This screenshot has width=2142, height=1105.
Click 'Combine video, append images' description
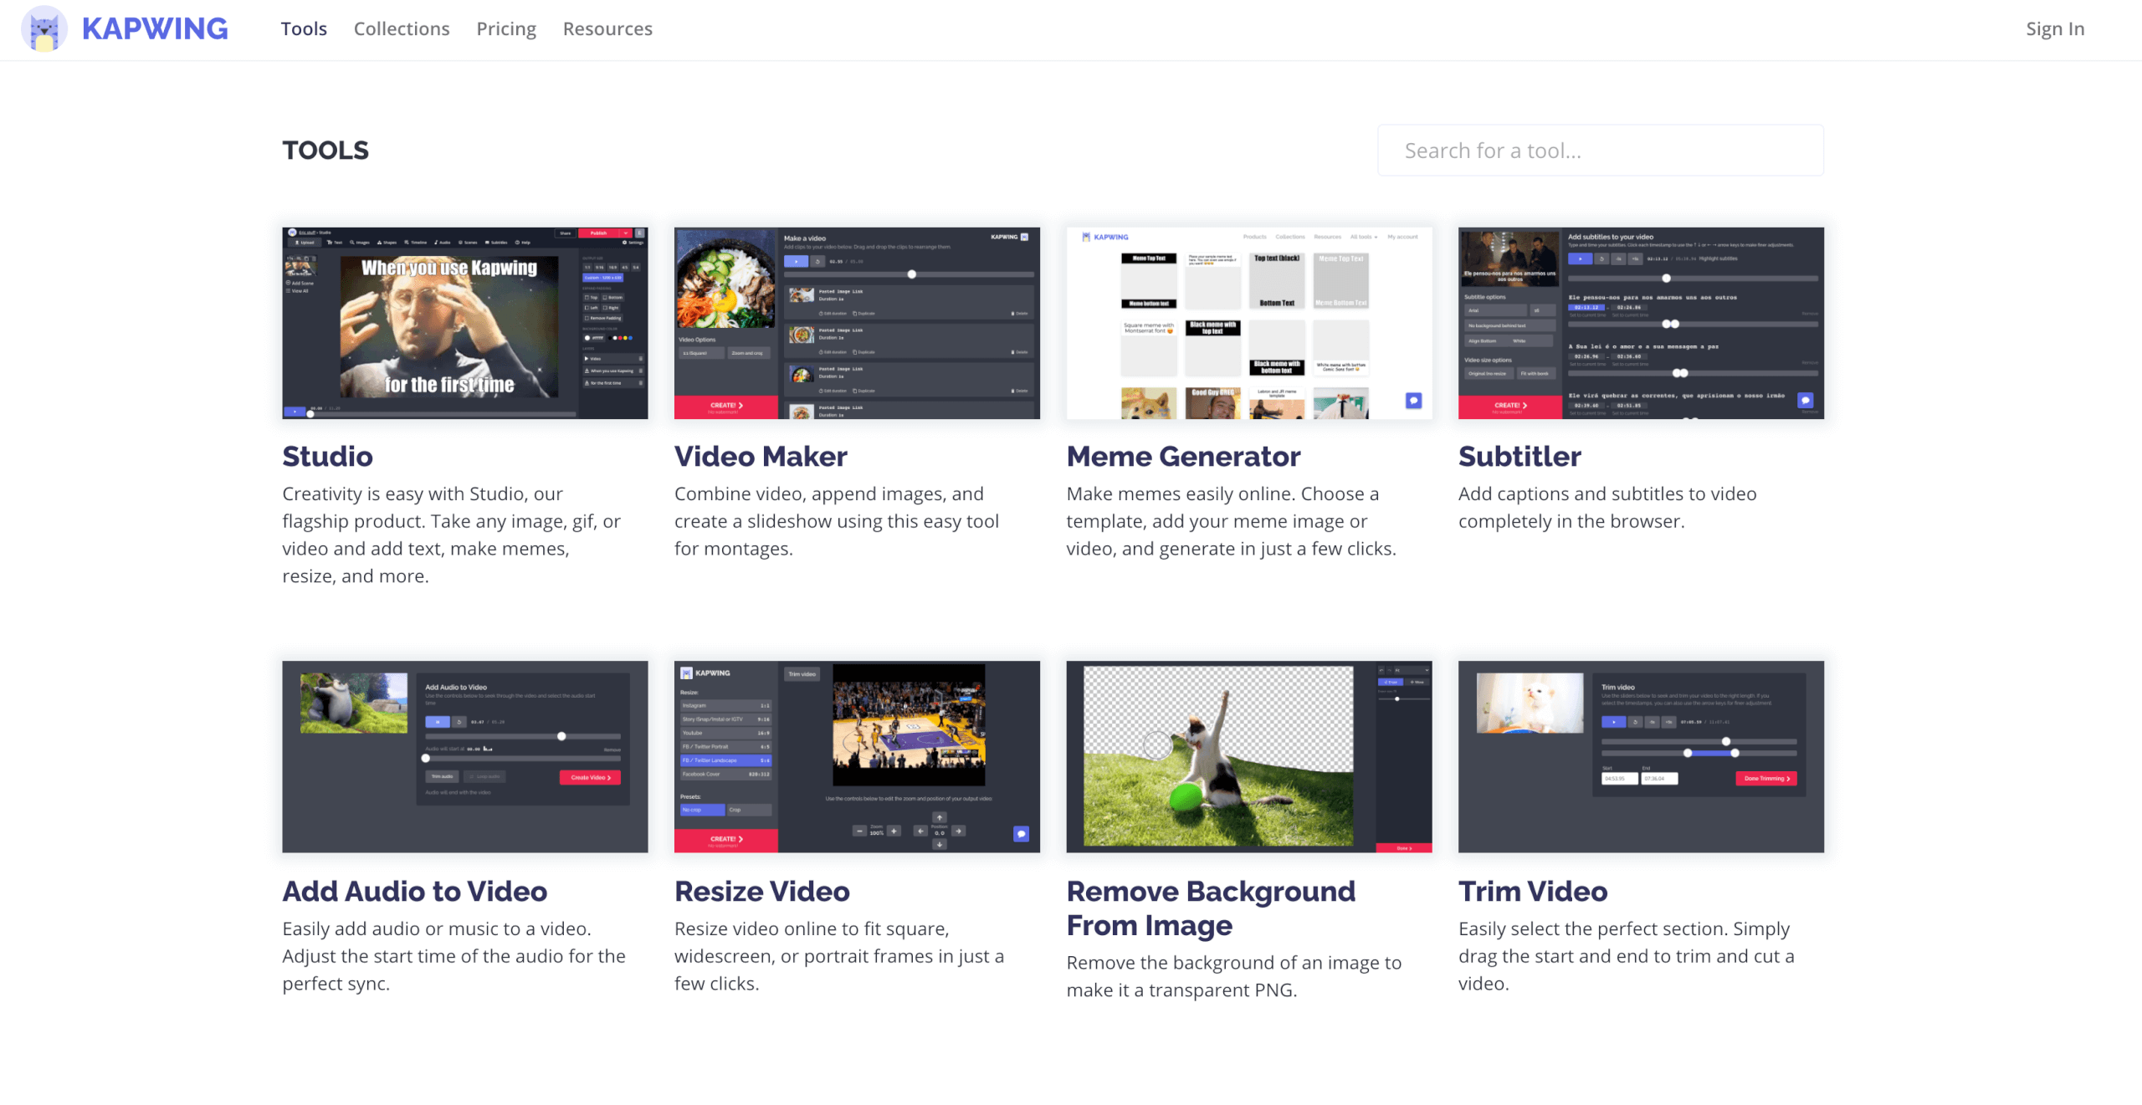[837, 521]
